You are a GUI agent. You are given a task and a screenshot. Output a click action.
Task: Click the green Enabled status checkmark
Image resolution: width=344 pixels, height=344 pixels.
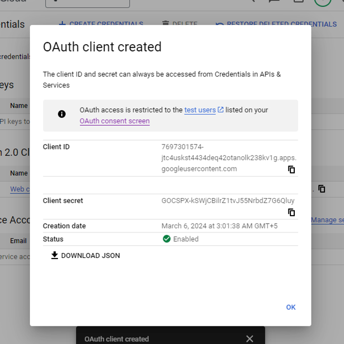pyautogui.click(x=167, y=239)
